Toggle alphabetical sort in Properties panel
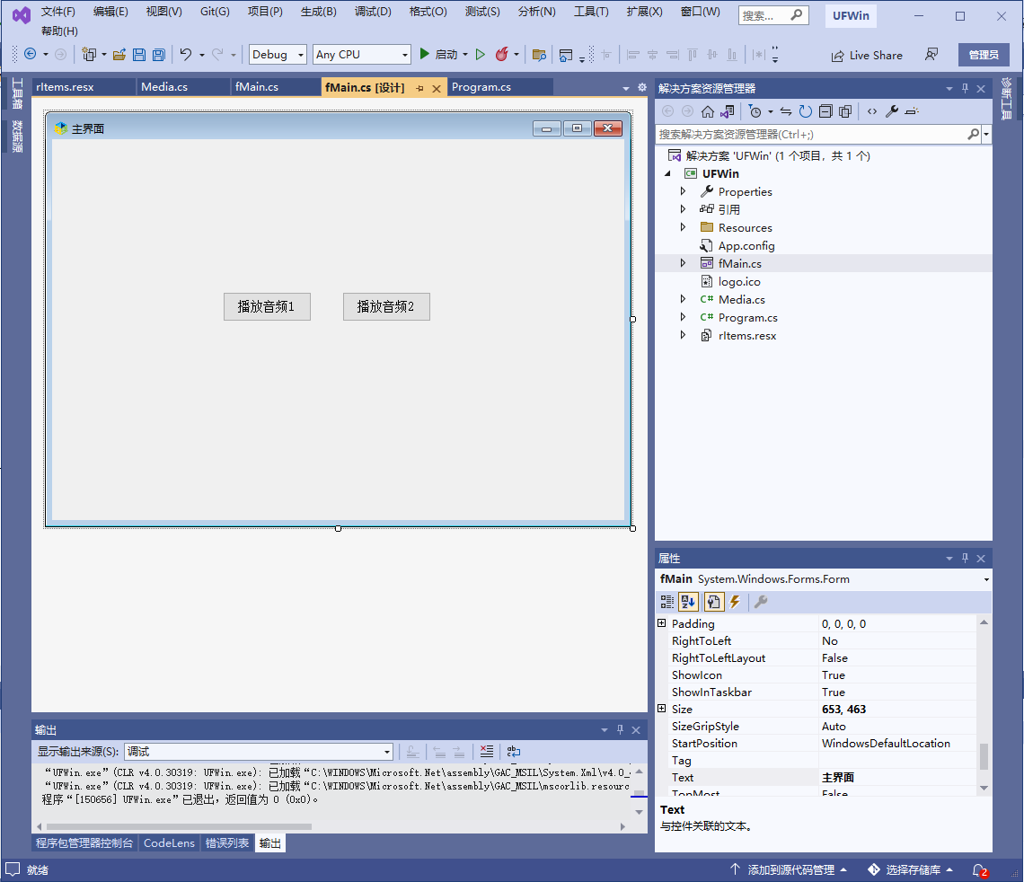The width and height of the screenshot is (1024, 882). pos(688,602)
